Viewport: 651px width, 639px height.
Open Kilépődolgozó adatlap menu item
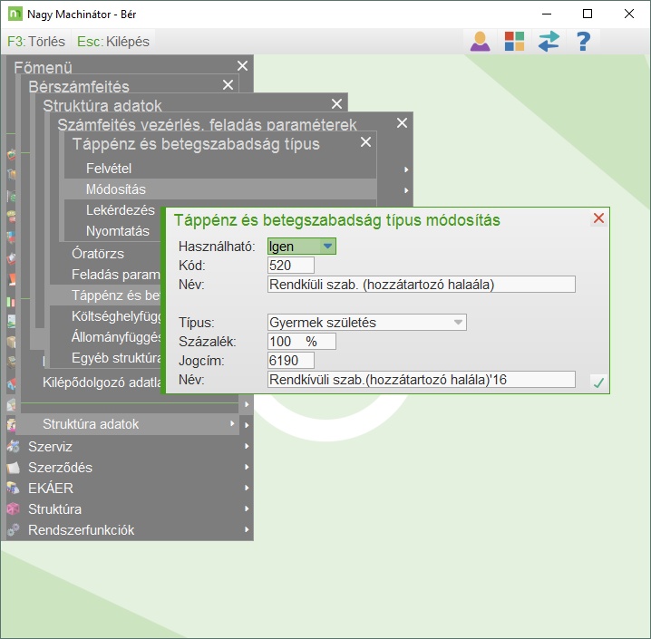(x=102, y=382)
